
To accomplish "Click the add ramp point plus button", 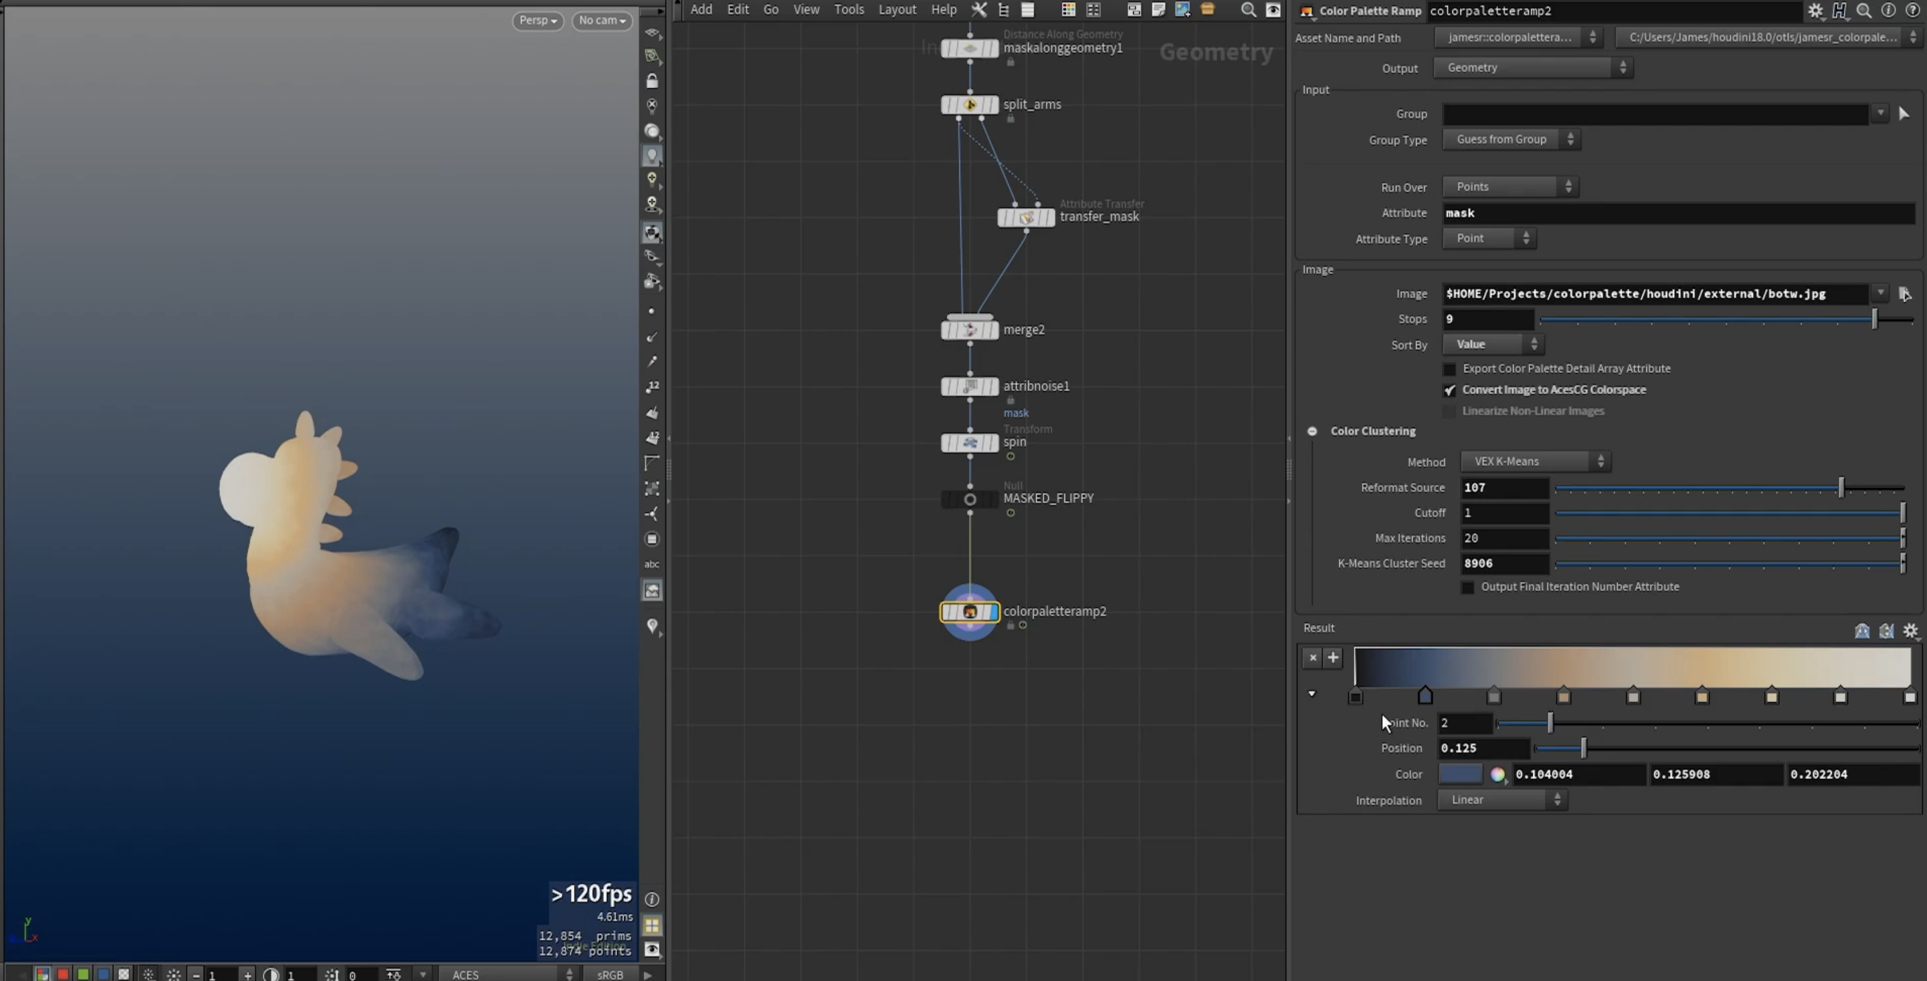I will click(1333, 657).
